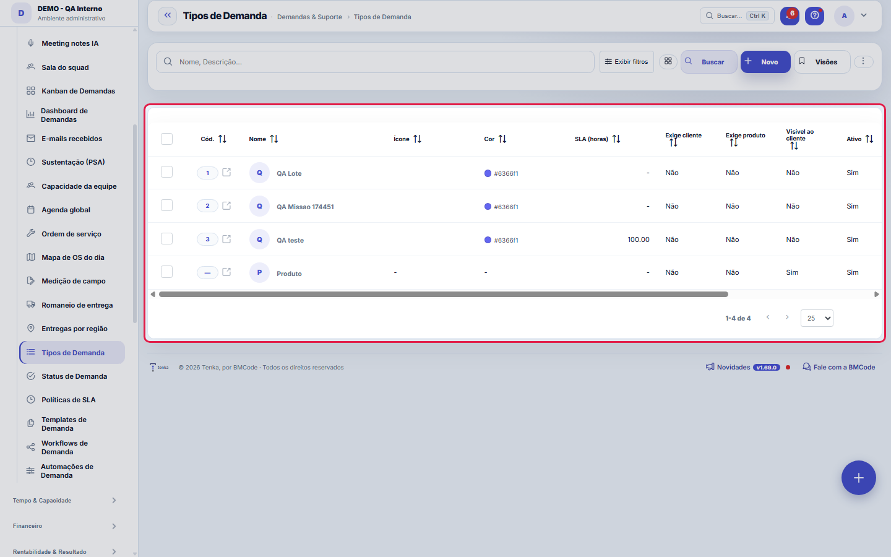This screenshot has height=557, width=891.
Task: Sort by Ativo column arrows
Action: coord(869,139)
